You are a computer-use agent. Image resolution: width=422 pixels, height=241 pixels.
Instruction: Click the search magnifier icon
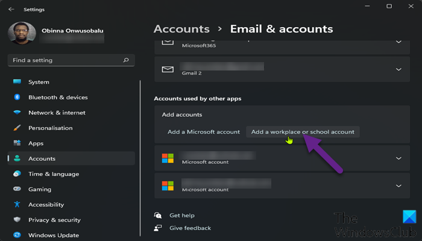tap(125, 60)
